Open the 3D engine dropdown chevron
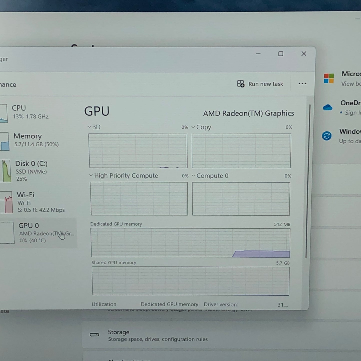Viewport: 361px width, 361px height. [x=89, y=127]
